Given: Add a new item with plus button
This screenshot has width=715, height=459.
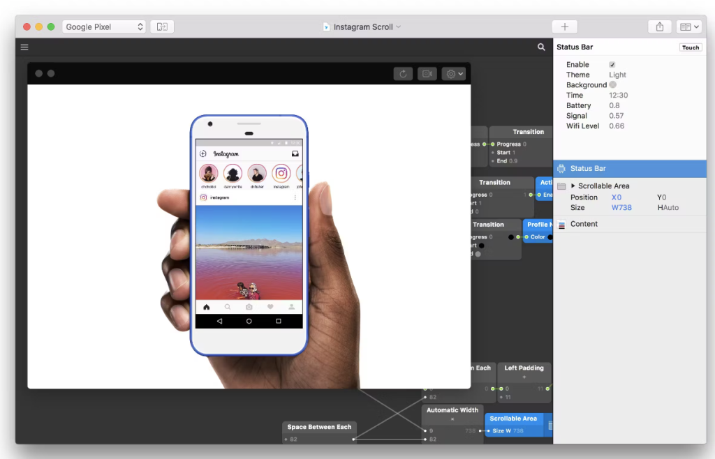Looking at the screenshot, I should (x=564, y=27).
